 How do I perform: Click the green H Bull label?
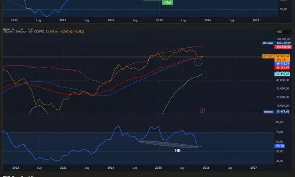click(167, 3)
